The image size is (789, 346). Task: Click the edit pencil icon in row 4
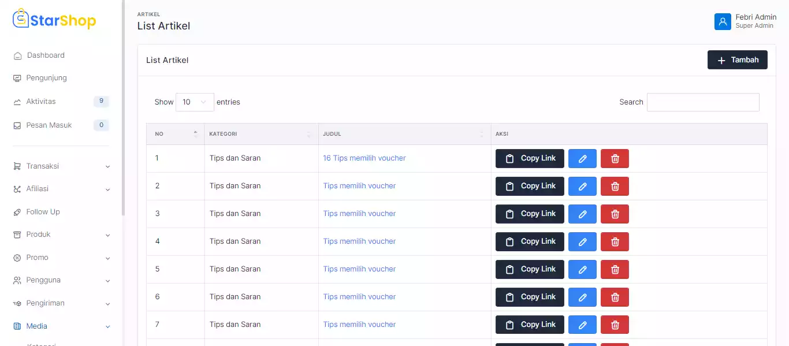click(582, 242)
